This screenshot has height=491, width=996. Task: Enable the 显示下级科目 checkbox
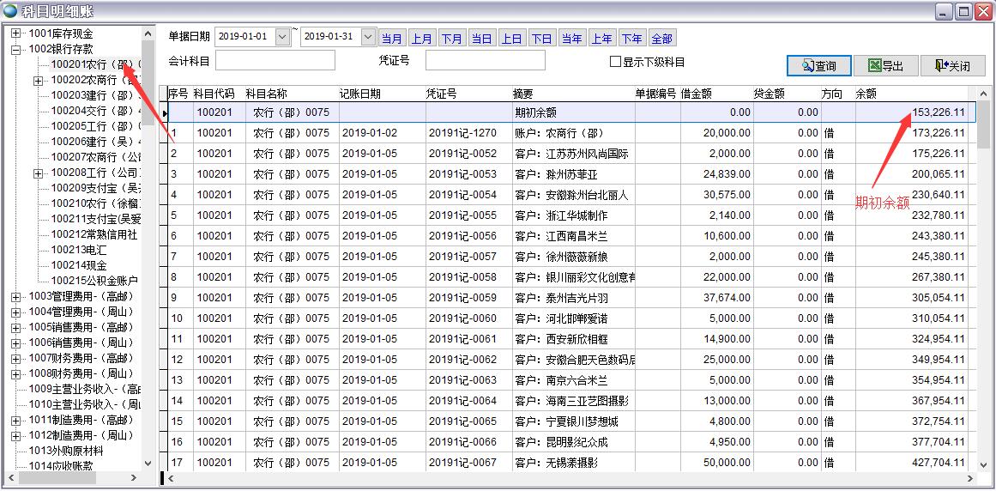(x=615, y=62)
